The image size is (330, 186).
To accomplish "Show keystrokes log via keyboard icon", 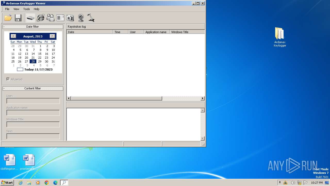I will click(x=30, y=18).
